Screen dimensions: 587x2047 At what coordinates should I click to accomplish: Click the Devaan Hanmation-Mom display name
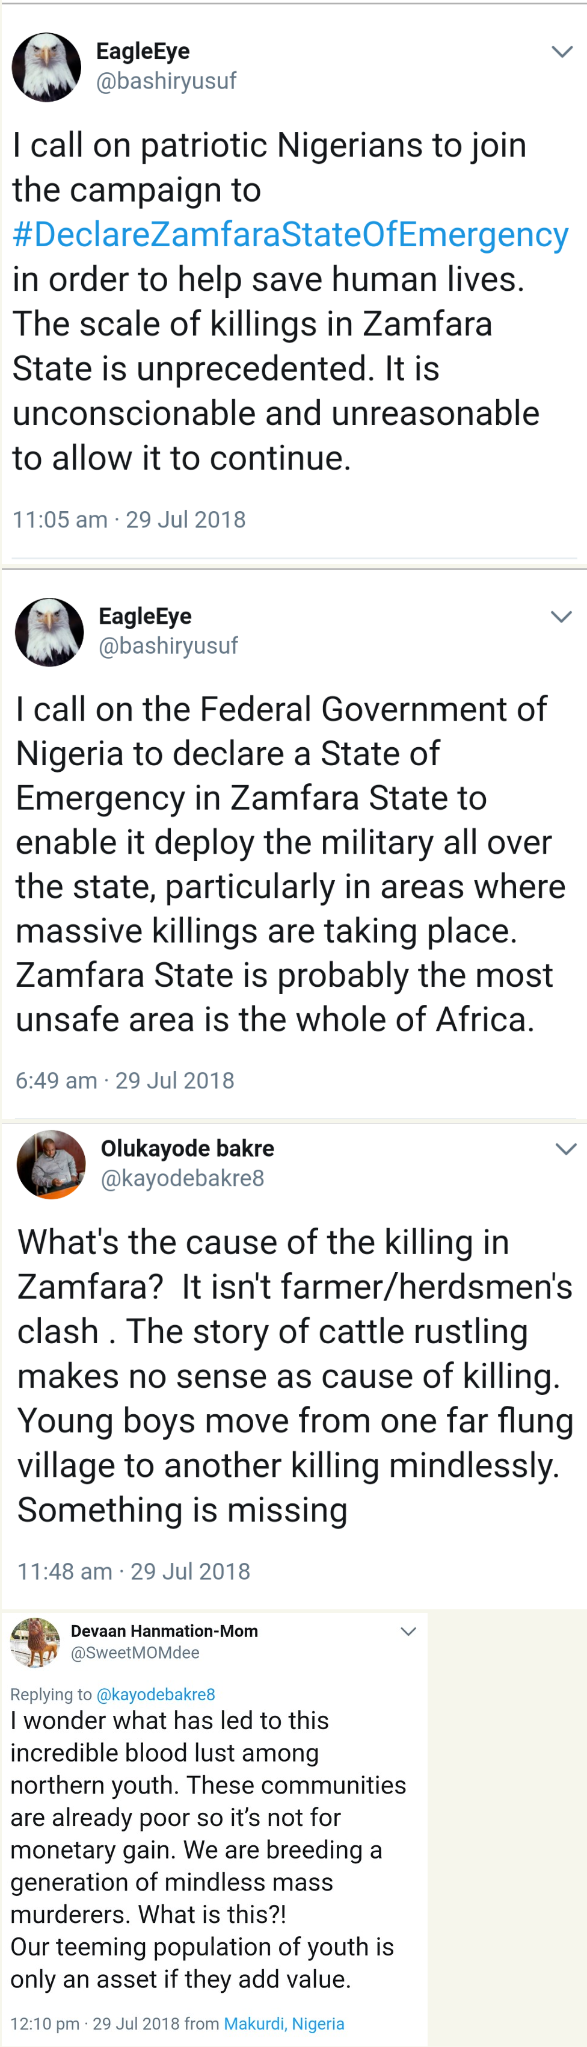tap(164, 1630)
